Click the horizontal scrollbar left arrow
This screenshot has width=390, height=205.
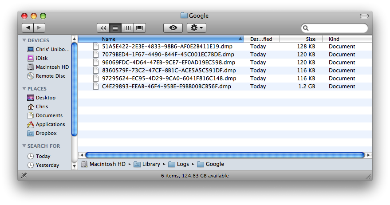click(x=82, y=155)
